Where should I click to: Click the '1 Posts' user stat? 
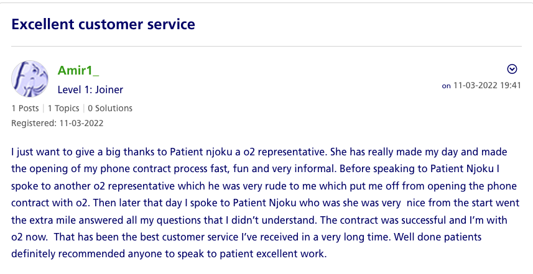coord(25,108)
